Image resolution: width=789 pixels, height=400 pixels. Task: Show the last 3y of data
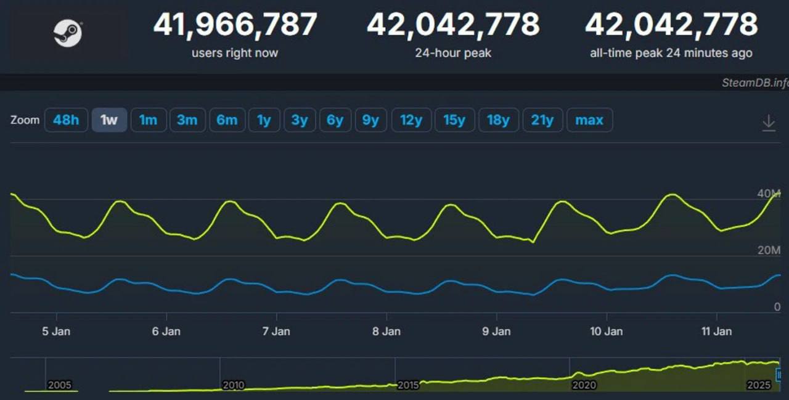pos(300,120)
